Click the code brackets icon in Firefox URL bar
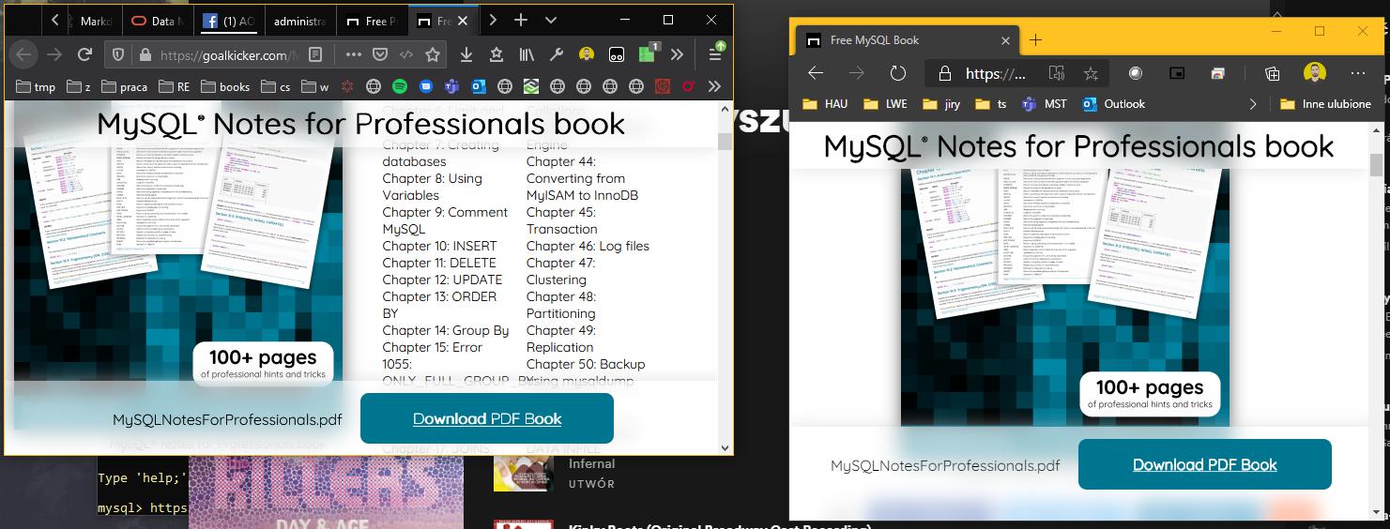 (406, 55)
